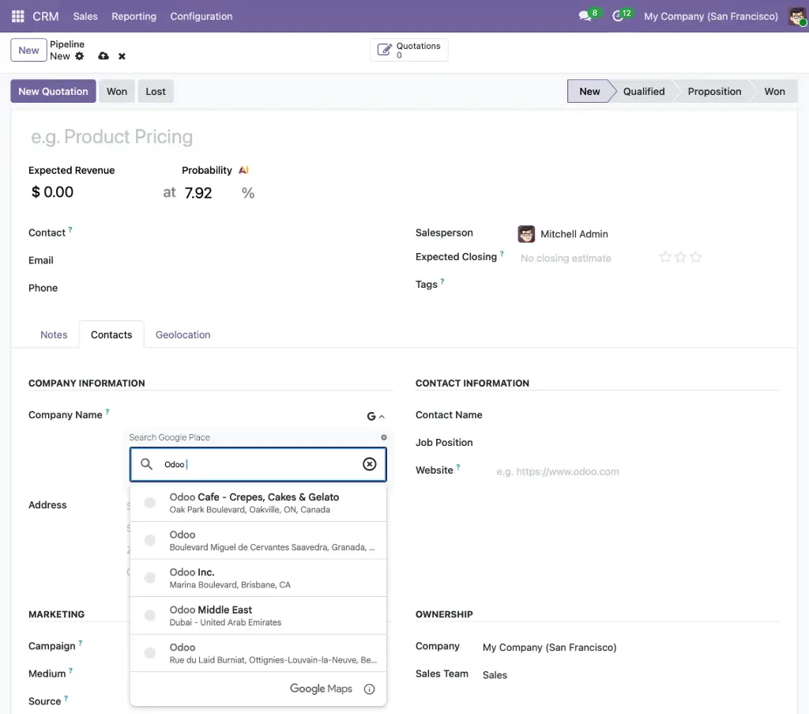Click the CRM app title
The image size is (809, 714).
coord(45,16)
